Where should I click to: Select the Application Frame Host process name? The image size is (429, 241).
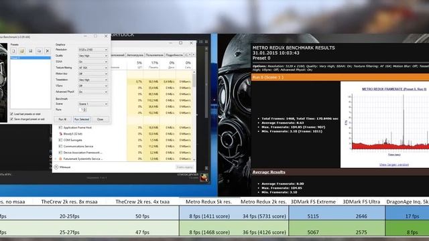78,128
